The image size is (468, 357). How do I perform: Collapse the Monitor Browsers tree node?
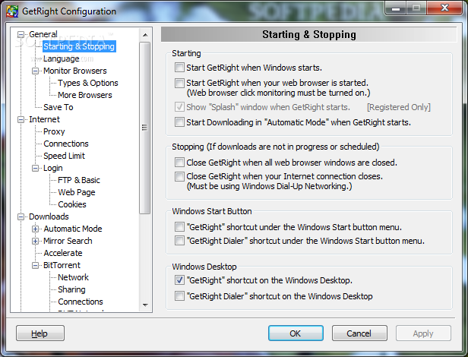pyautogui.click(x=35, y=71)
